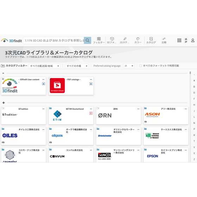Open more options on 3Dfindit User content
197x197 pixels.
click(x=43, y=80)
